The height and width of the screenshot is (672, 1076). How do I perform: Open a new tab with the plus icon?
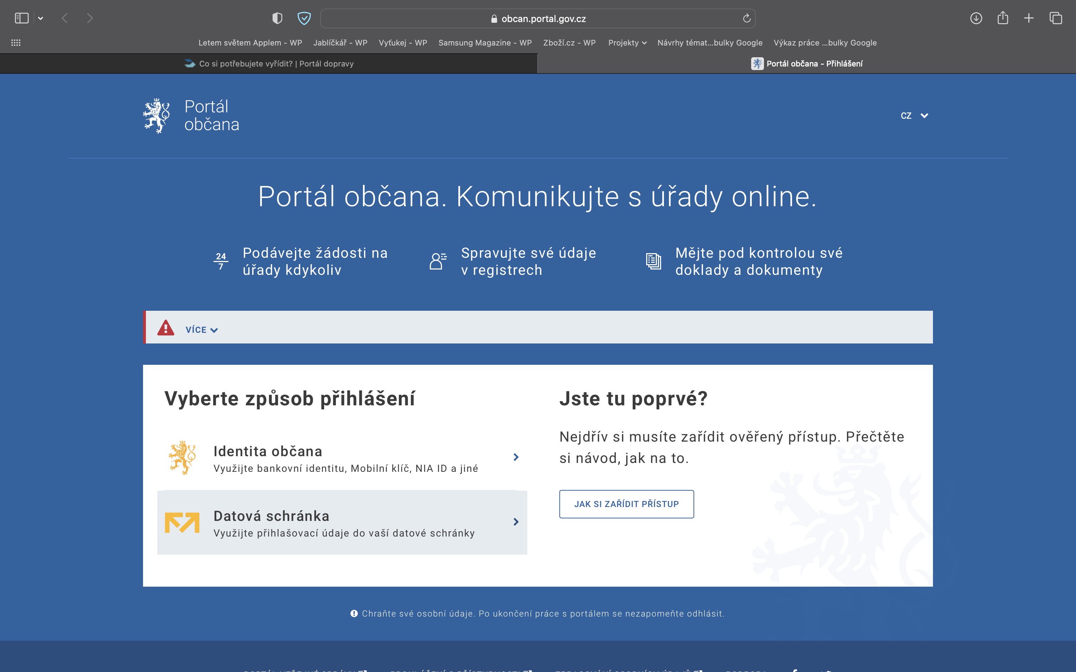pos(1029,18)
